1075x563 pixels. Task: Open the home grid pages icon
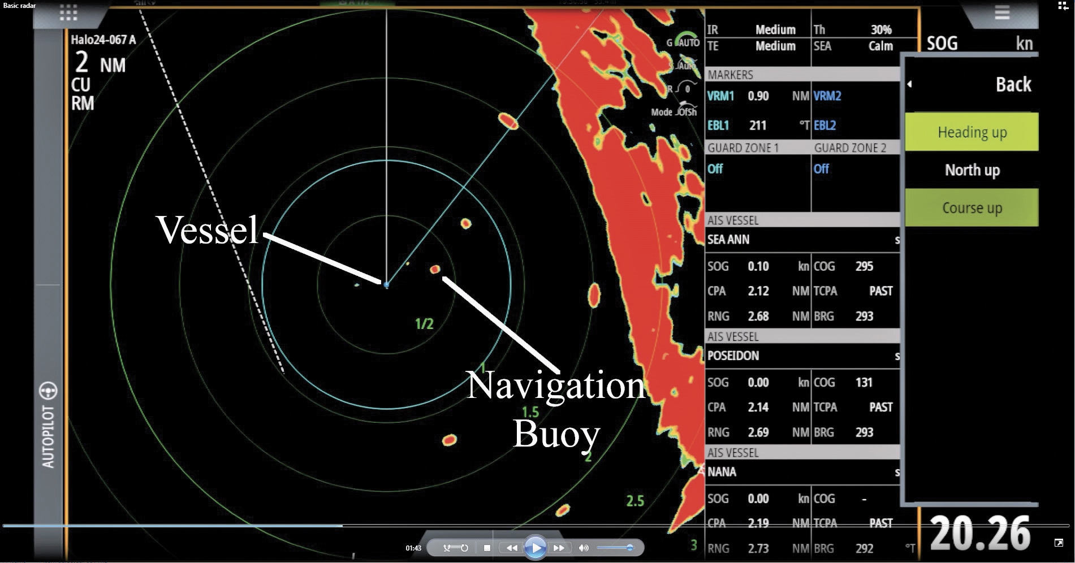(68, 14)
